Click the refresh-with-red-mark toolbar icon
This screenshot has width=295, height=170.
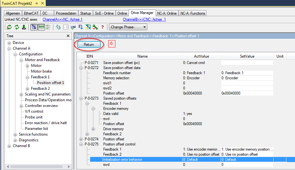pos(9,27)
